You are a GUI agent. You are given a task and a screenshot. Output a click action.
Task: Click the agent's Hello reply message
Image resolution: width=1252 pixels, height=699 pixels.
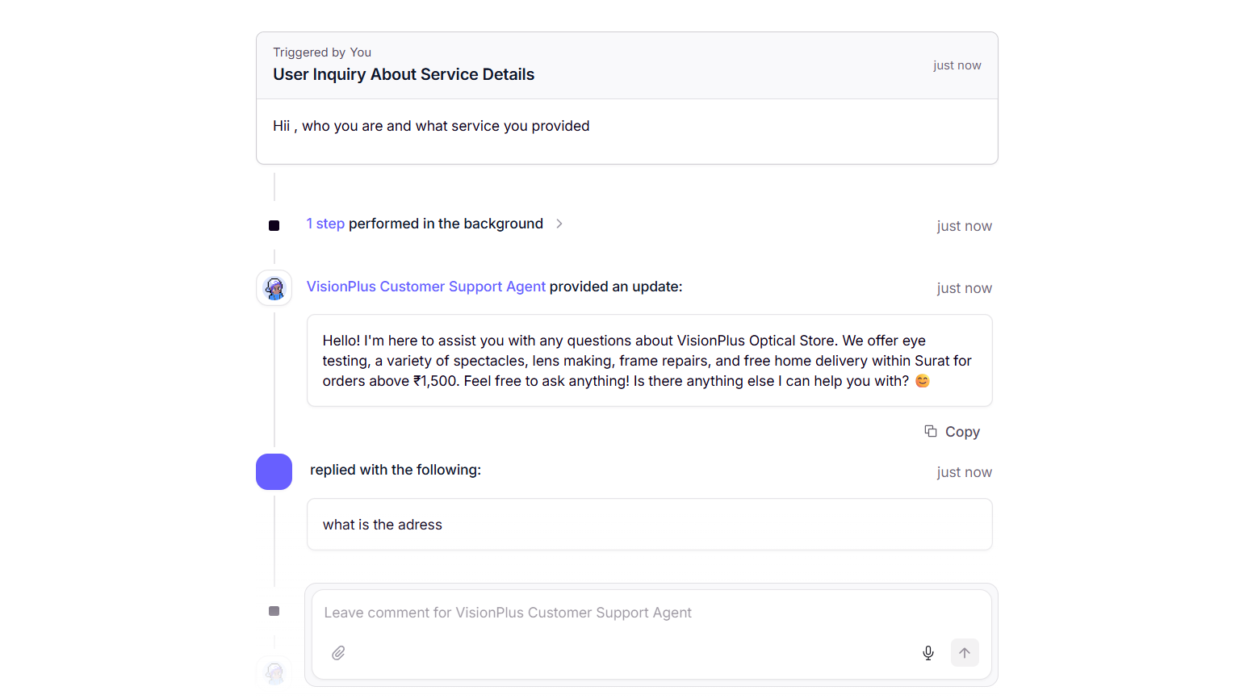(649, 361)
